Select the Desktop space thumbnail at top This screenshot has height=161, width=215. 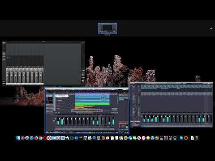pyautogui.click(x=107, y=29)
